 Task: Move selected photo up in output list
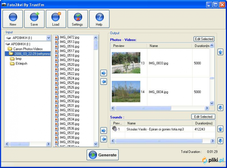[220, 52]
